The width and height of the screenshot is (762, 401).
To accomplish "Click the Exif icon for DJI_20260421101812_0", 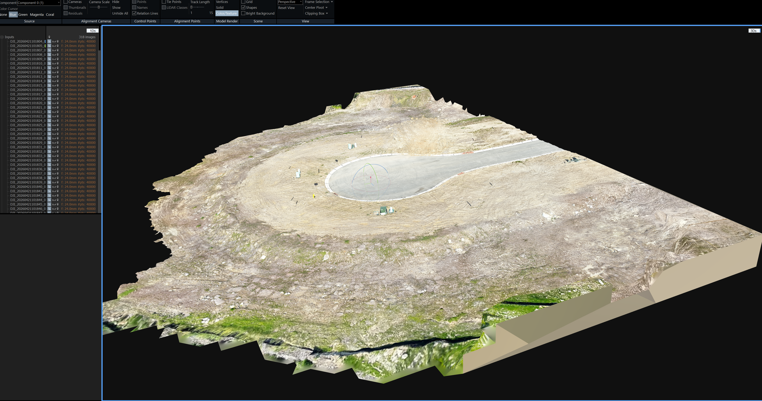I will tap(54, 72).
